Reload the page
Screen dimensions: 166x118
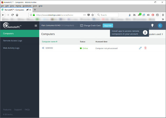[12, 15]
